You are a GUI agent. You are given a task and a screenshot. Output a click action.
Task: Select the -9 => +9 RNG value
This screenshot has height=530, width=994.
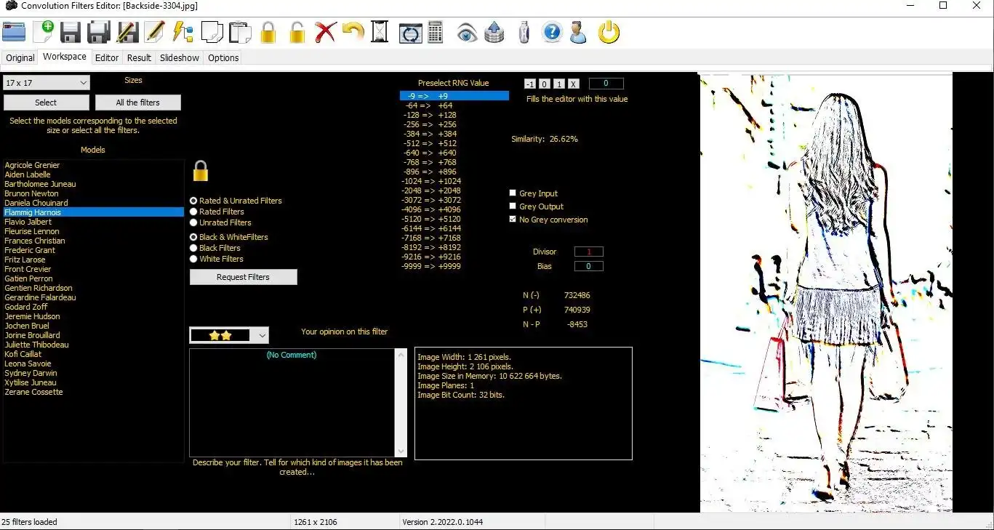click(454, 96)
